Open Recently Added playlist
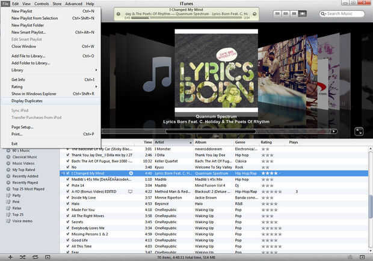The height and width of the screenshot is (261, 373). pos(25,176)
